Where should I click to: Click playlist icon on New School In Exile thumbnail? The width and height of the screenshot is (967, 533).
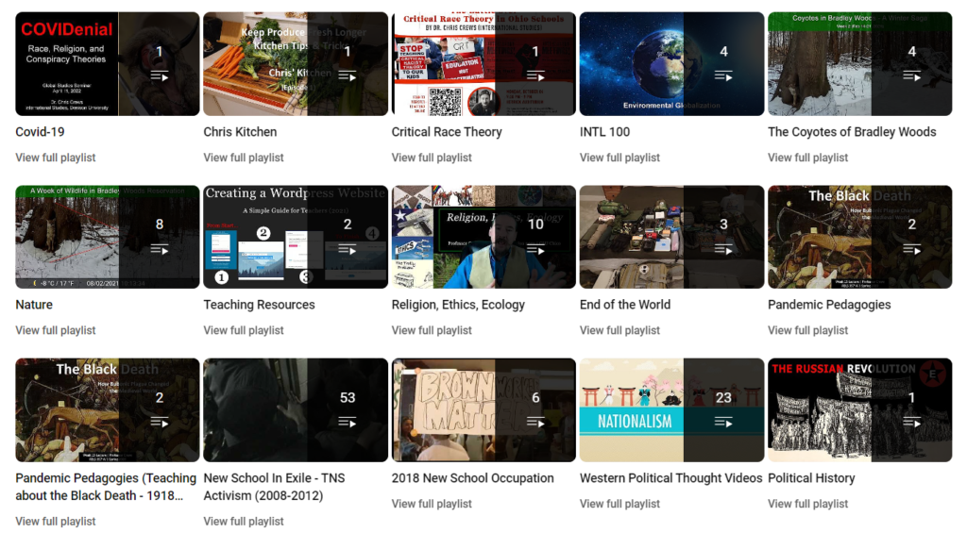348,423
